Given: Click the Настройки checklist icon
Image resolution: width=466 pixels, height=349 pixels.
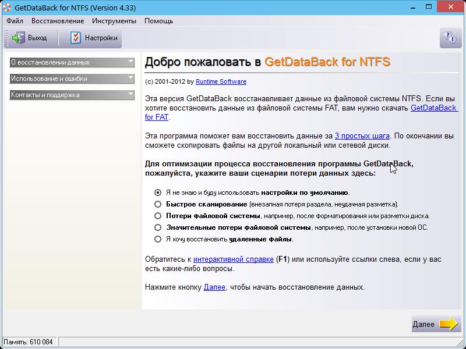Looking at the screenshot, I should [x=76, y=38].
